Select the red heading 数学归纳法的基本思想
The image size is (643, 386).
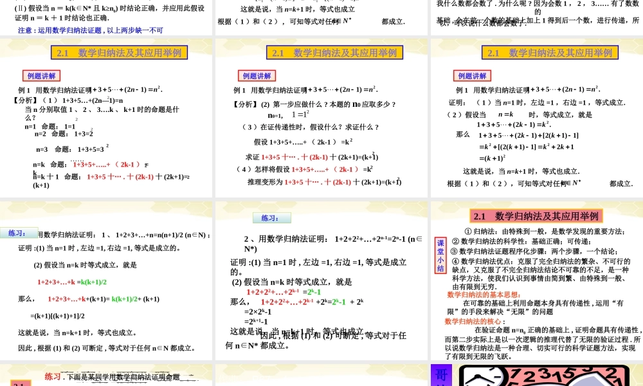tap(484, 295)
